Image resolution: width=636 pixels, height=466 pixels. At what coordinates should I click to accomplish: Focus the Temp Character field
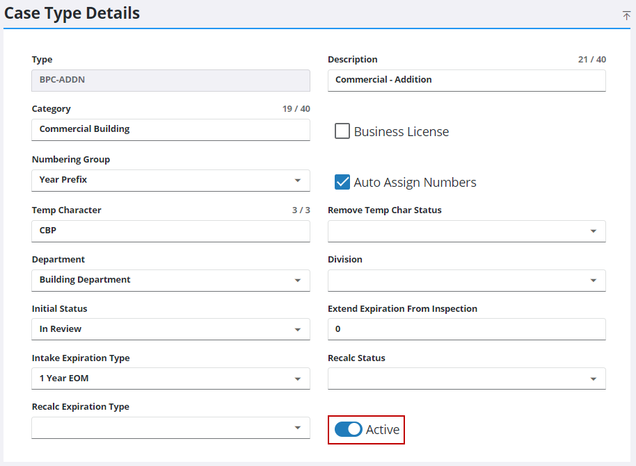coord(170,231)
